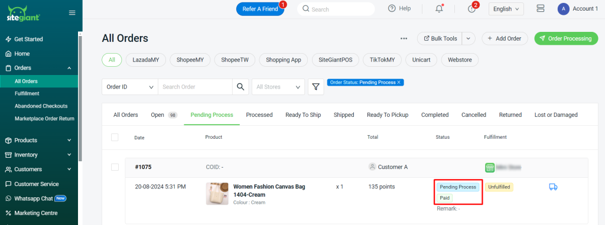605x225 pixels.
Task: Switch to the Ready To Ship tab
Action: [303, 115]
